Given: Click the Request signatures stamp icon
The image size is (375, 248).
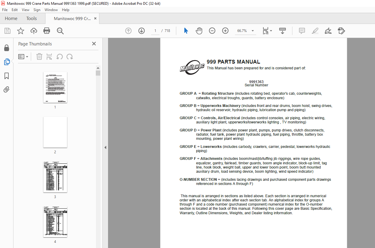Looking at the screenshot, I should (x=341, y=31).
